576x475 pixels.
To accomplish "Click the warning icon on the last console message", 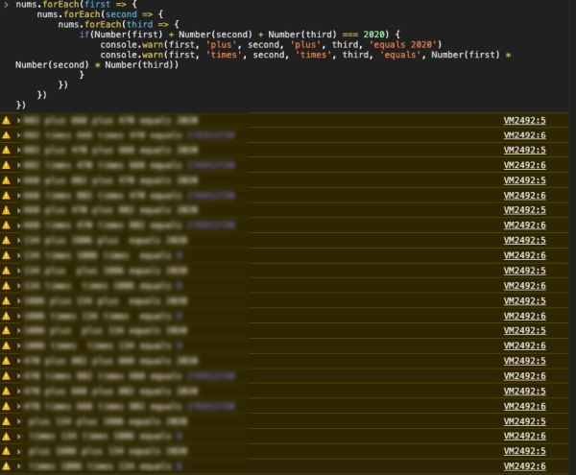I will 7,466.
